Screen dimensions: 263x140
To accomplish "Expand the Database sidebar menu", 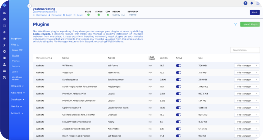I will 18,99.
